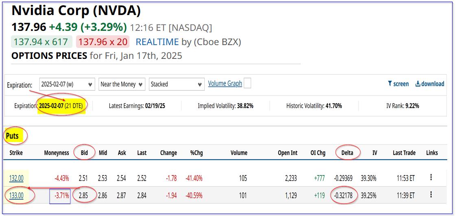Open the 132.00 strike link

pyautogui.click(x=17, y=178)
